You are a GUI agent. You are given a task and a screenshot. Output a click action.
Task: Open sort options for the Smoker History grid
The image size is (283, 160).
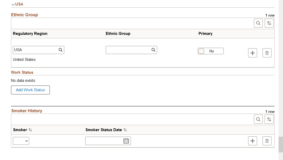pyautogui.click(x=269, y=119)
